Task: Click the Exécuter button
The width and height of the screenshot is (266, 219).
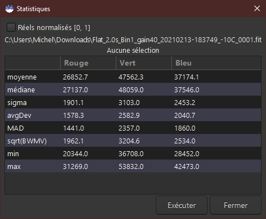Action: (x=181, y=205)
